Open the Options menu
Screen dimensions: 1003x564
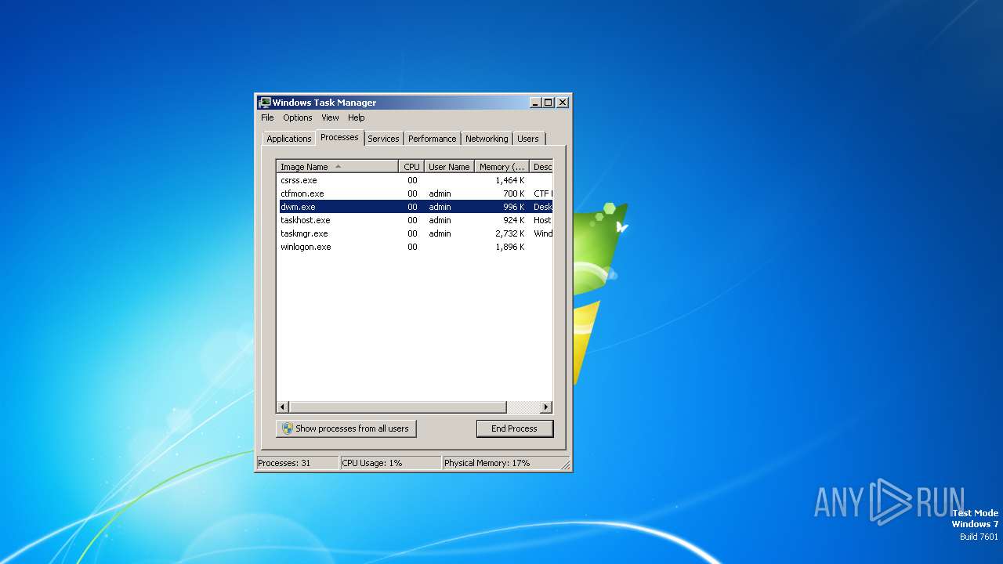(x=298, y=117)
